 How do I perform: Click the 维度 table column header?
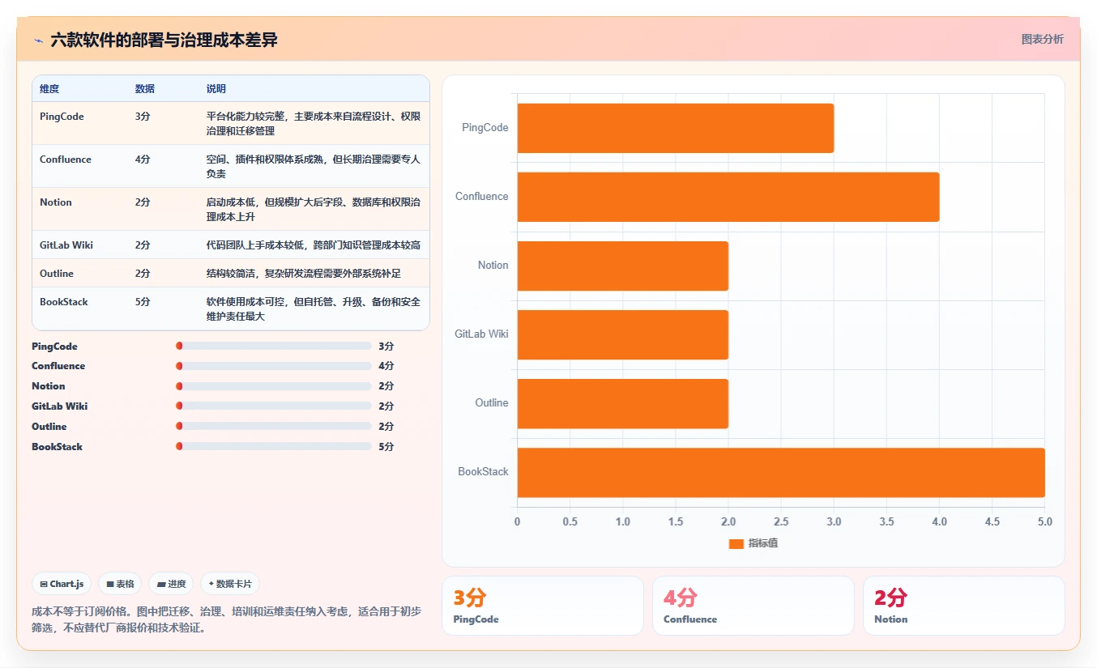tap(49, 88)
